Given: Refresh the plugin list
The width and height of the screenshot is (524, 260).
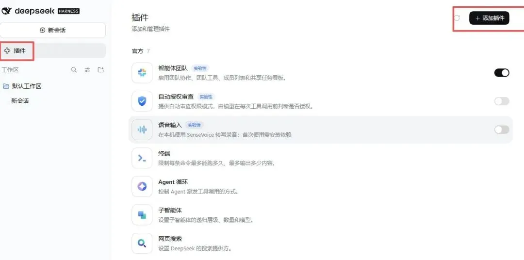Looking at the screenshot, I should [x=457, y=18].
